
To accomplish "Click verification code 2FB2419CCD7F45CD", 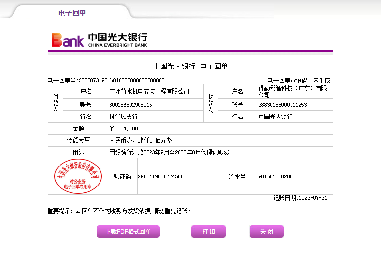I will tap(160, 176).
